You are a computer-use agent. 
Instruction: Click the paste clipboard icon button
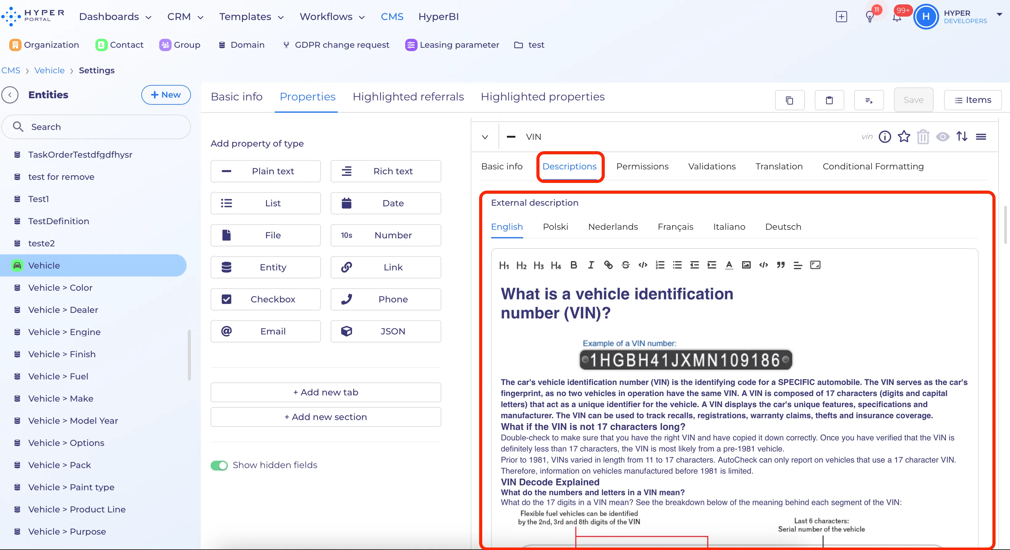[x=829, y=100]
